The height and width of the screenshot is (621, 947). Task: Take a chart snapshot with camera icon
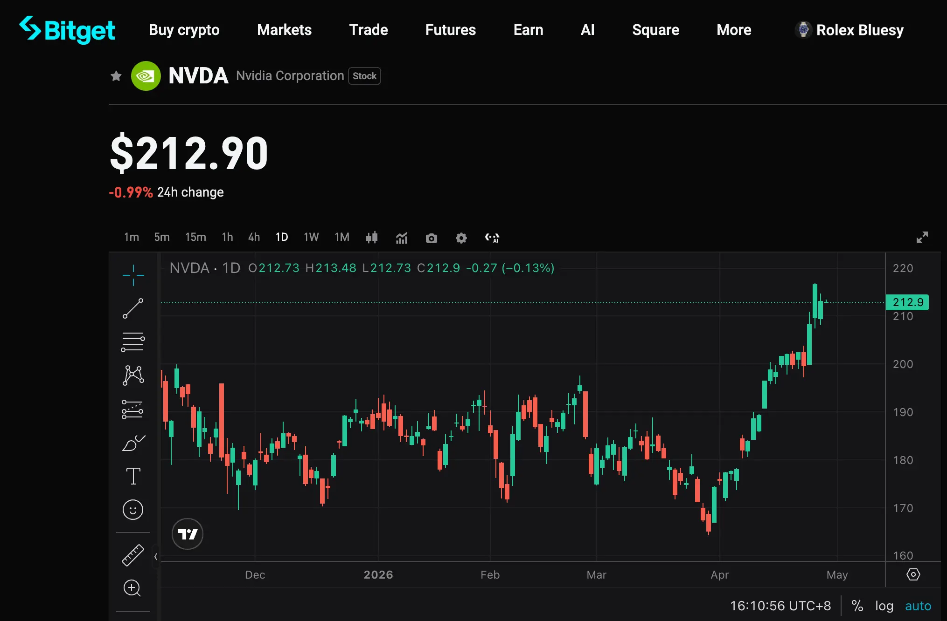pos(432,238)
